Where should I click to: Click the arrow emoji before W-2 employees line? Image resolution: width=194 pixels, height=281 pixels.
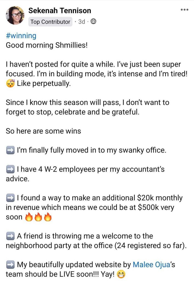[10, 169]
